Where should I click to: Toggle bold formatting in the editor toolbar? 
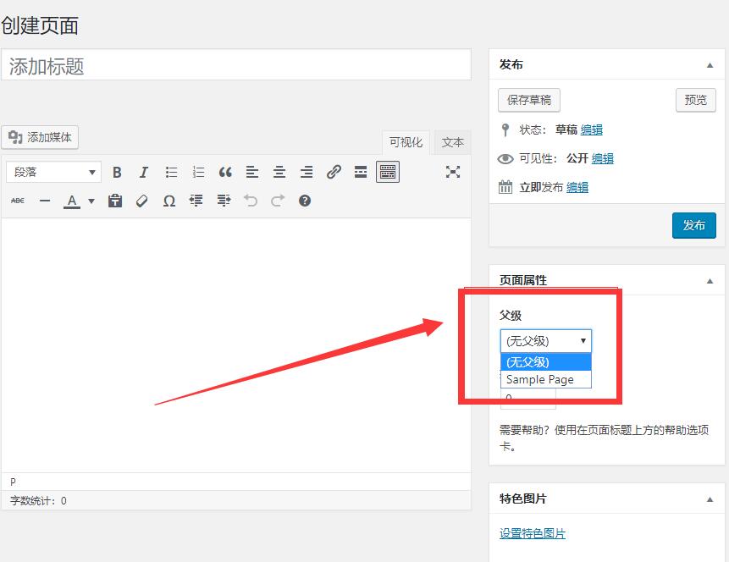click(x=117, y=172)
